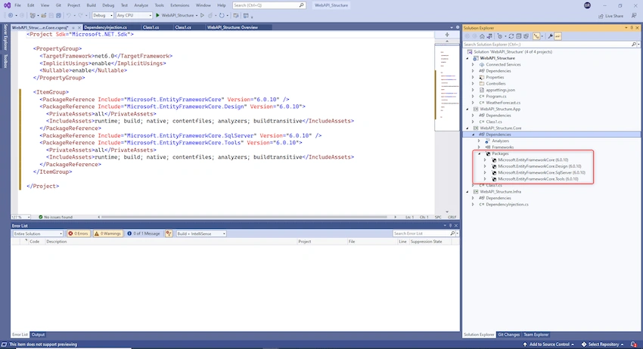
Task: Click magnifier icon in Solution Explorer search
Action: pos(634,45)
